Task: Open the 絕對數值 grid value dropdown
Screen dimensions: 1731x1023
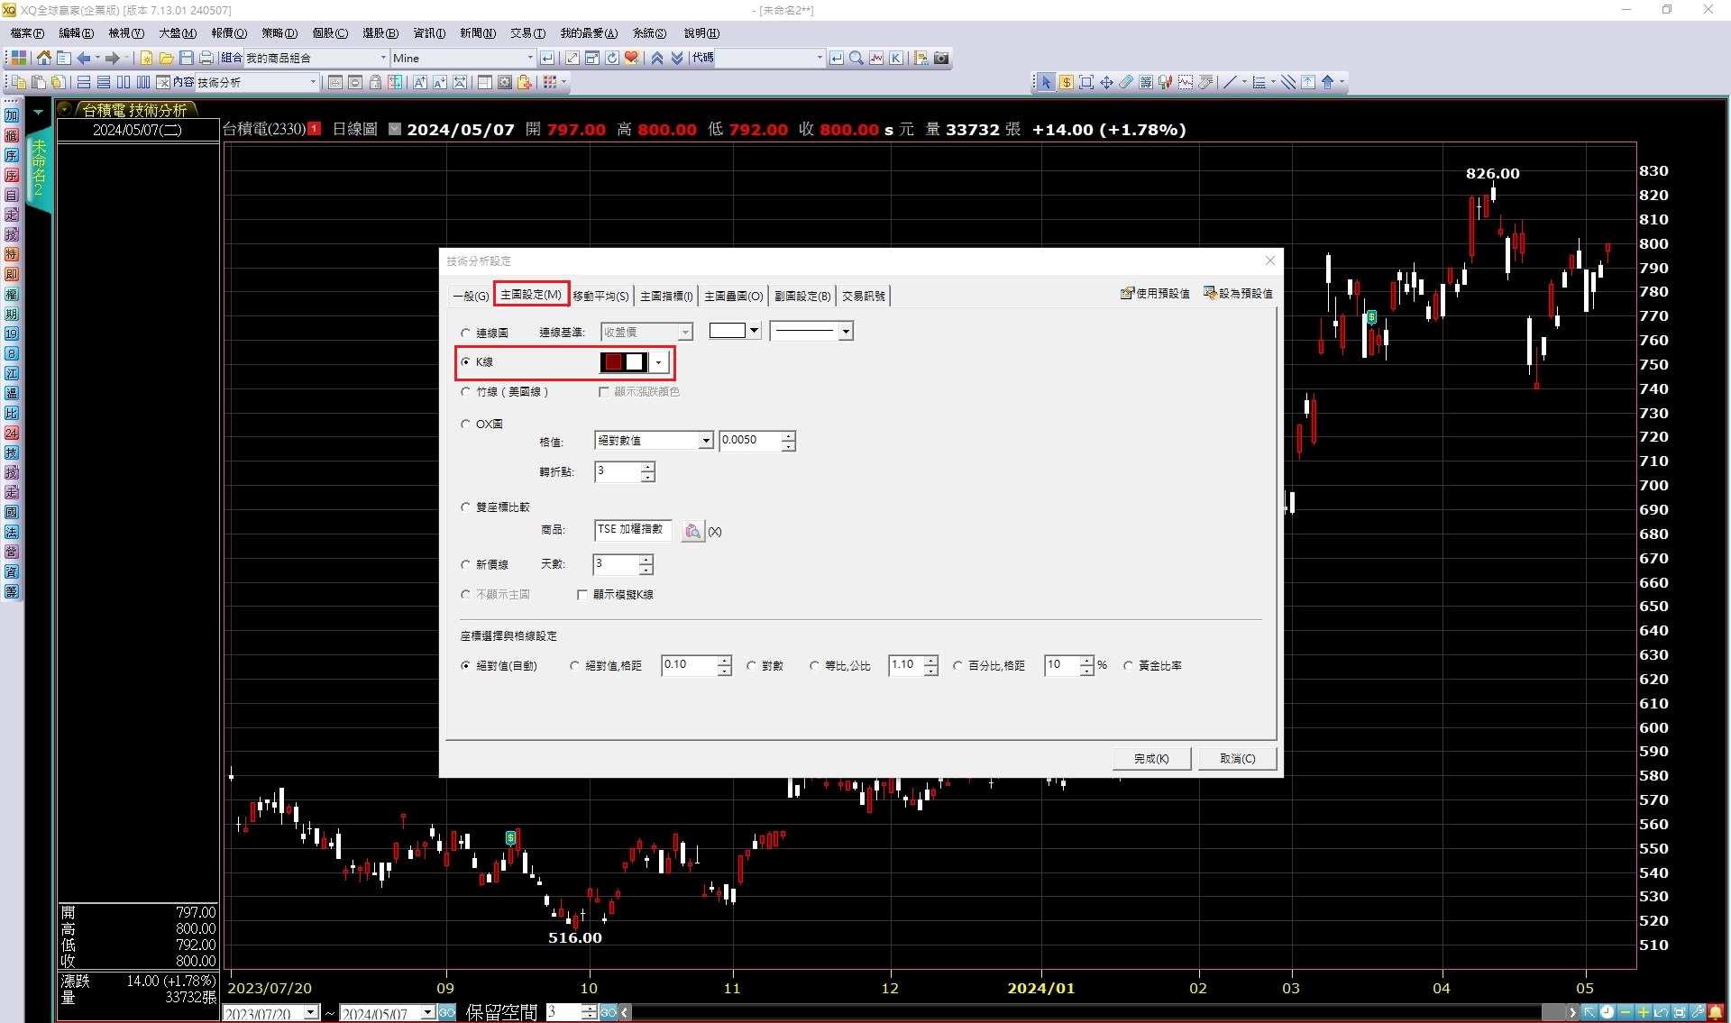Action: tap(705, 440)
